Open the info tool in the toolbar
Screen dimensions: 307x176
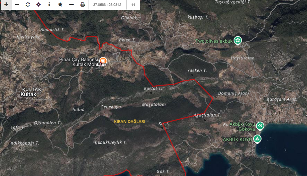49,5
